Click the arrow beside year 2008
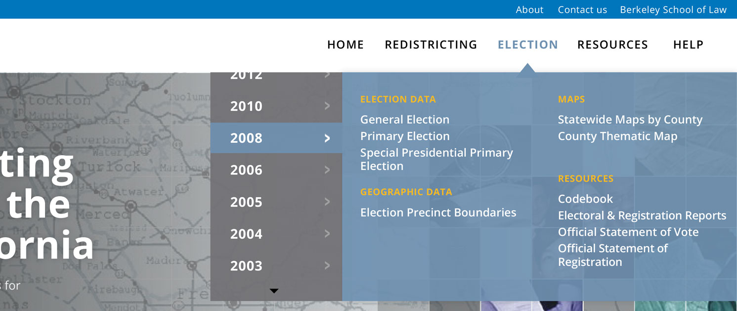This screenshot has height=311, width=737. click(x=327, y=138)
